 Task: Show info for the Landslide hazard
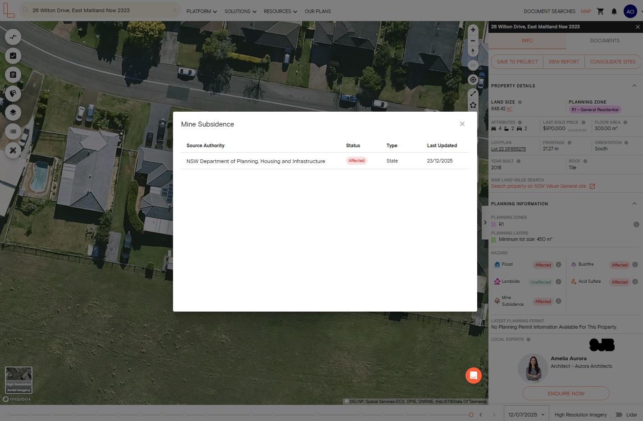[558, 282]
